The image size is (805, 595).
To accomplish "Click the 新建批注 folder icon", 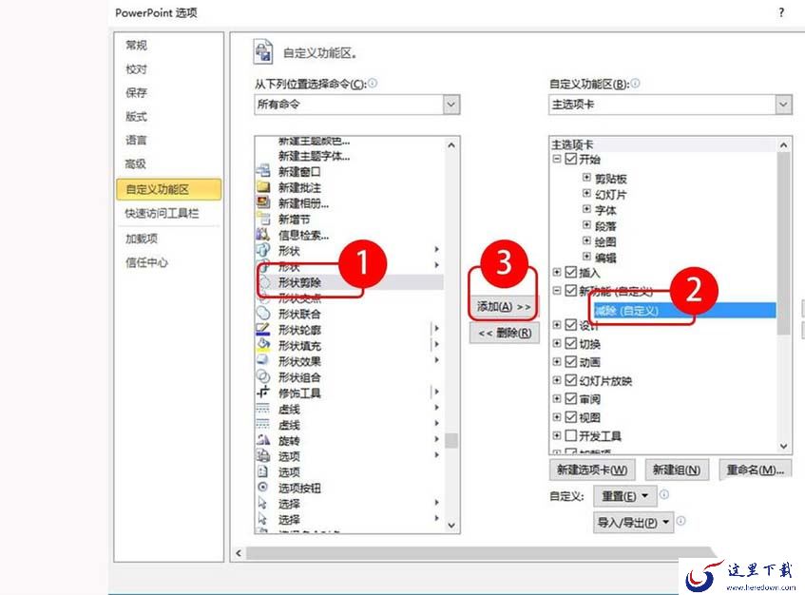I will coord(263,186).
